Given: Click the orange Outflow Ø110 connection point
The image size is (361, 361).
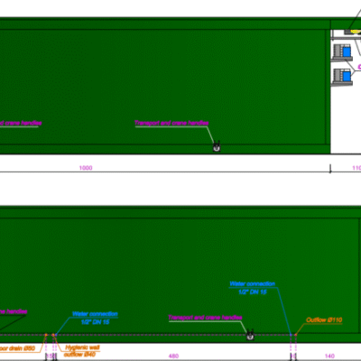Looking at the screenshot, I should tap(295, 335).
